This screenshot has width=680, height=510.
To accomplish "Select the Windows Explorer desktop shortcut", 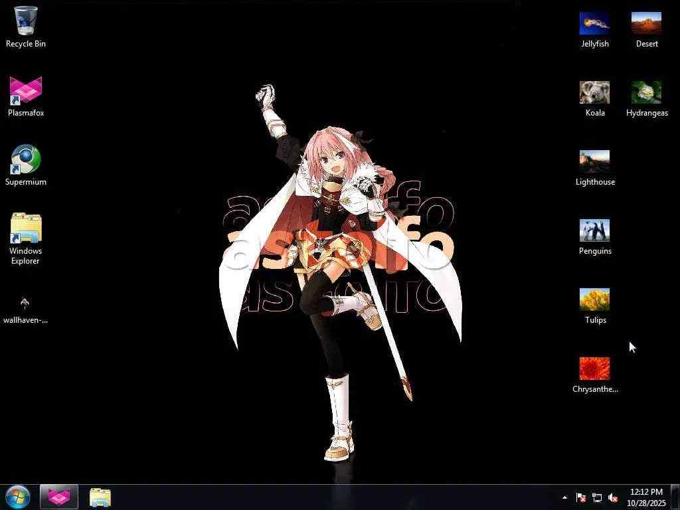I will [x=26, y=238].
